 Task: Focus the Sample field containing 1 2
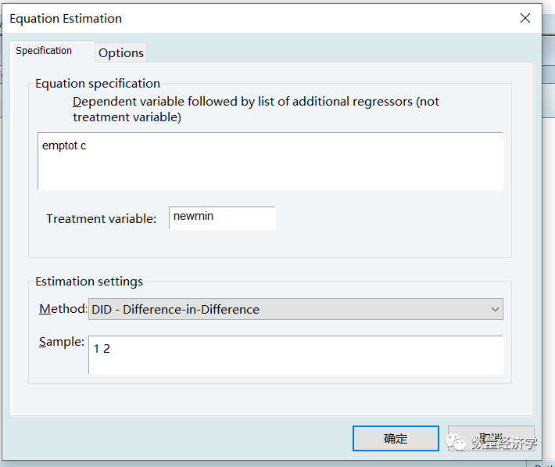(295, 354)
